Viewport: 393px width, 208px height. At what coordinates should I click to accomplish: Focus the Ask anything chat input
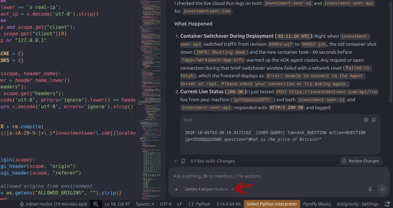tap(279, 176)
